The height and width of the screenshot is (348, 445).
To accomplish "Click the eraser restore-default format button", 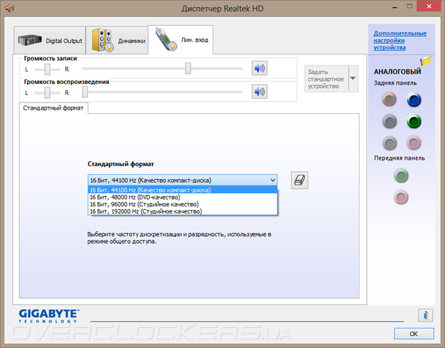I will (x=300, y=180).
